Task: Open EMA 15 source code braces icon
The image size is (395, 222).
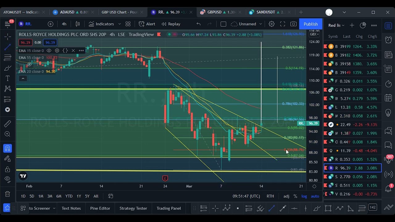Action: point(65,51)
